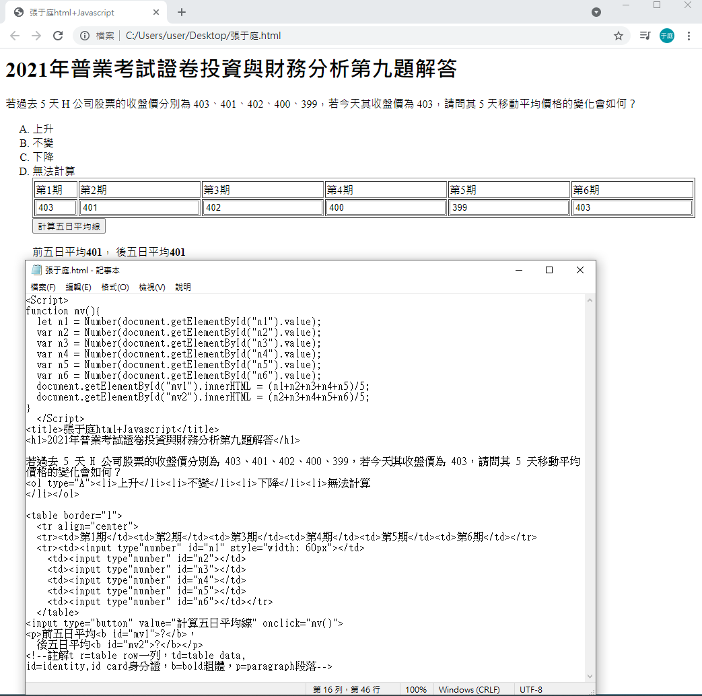Open Notepad's 檢視(V) menu
The width and height of the screenshot is (702, 696).
pyautogui.click(x=151, y=287)
